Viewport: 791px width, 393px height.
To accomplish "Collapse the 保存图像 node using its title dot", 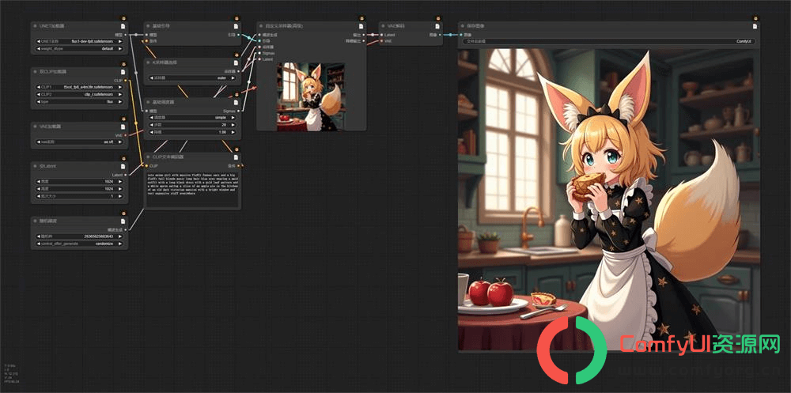I will [x=463, y=26].
